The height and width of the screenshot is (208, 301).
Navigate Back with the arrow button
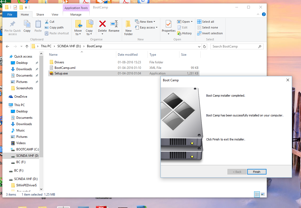tap(7, 46)
